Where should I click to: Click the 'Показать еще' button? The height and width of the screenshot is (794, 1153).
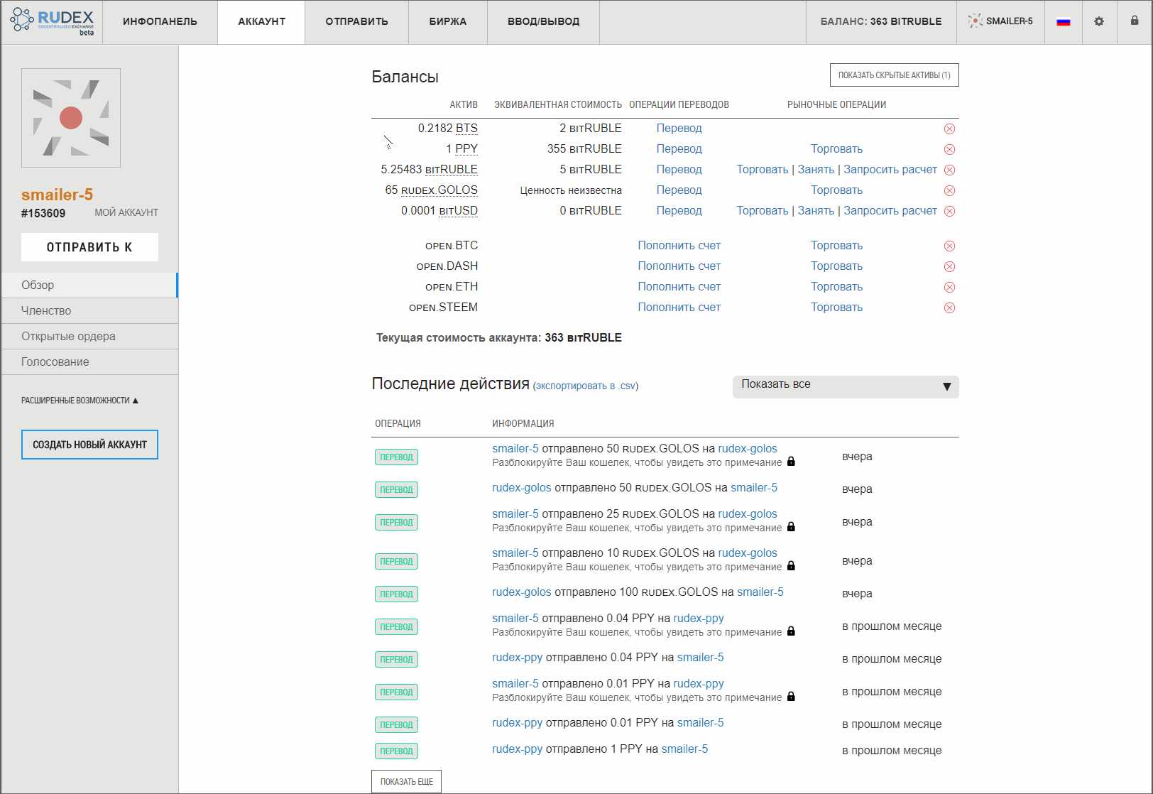point(406,781)
